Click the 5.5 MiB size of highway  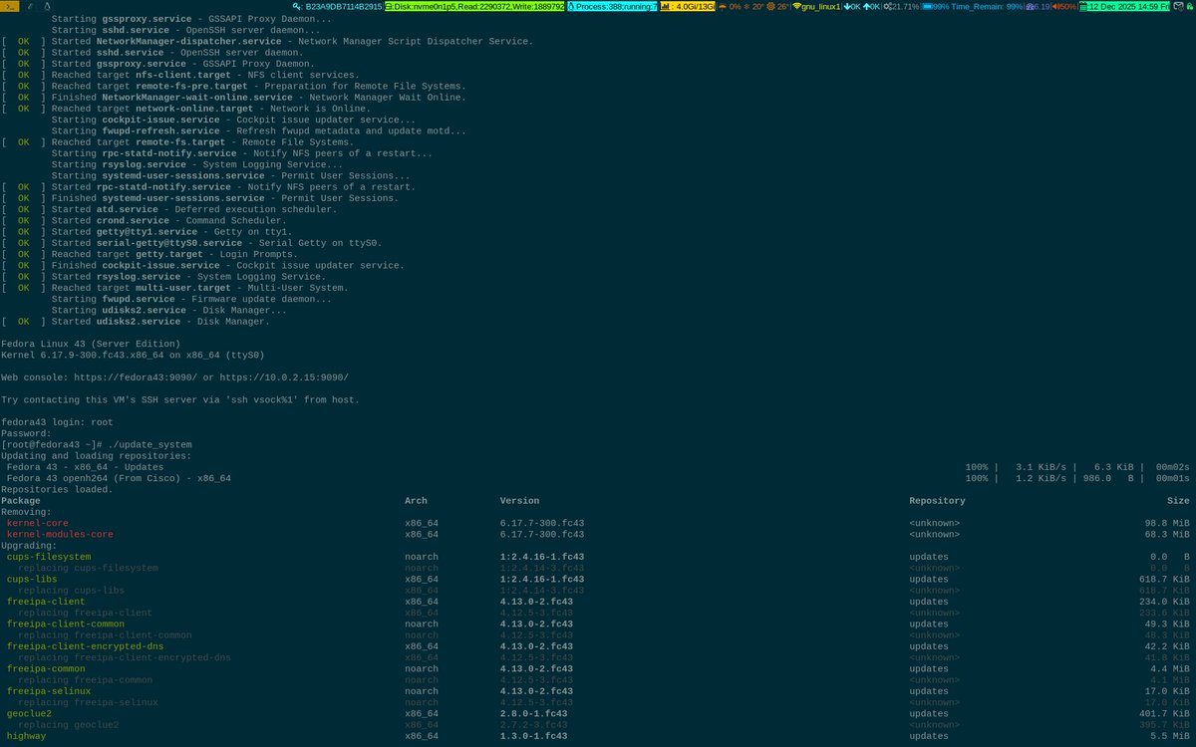point(1169,736)
